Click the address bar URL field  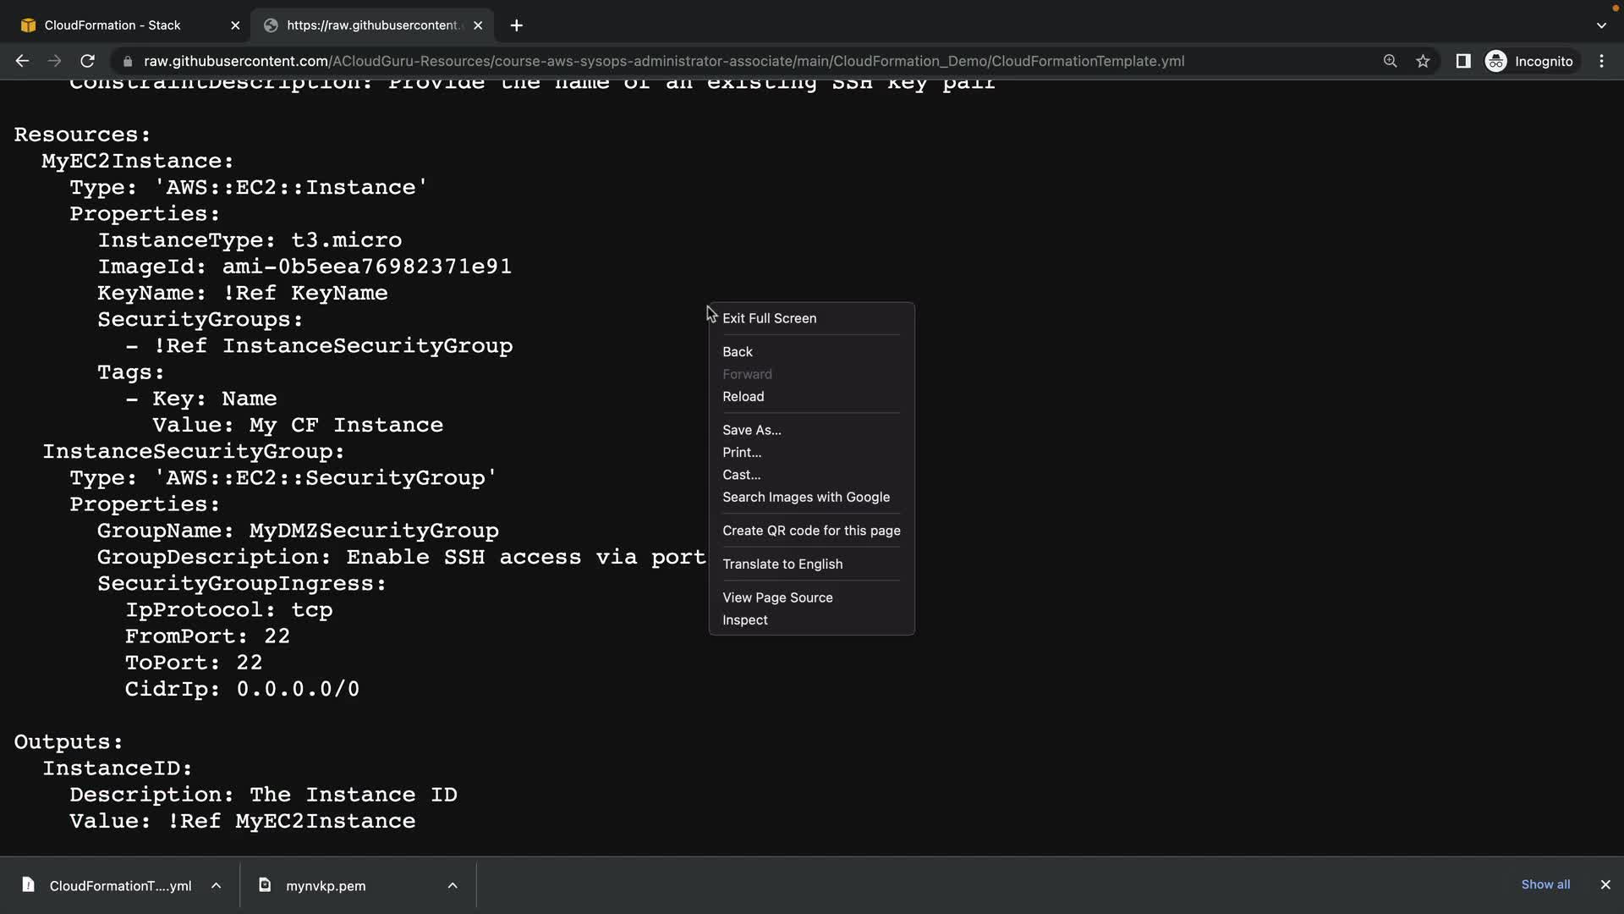663,61
